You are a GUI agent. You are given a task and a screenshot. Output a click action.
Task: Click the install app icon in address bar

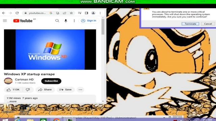[x=58, y=13]
